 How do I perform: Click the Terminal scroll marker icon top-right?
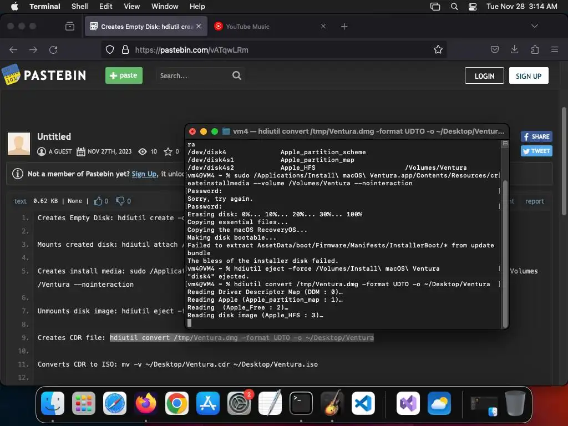coord(505,144)
